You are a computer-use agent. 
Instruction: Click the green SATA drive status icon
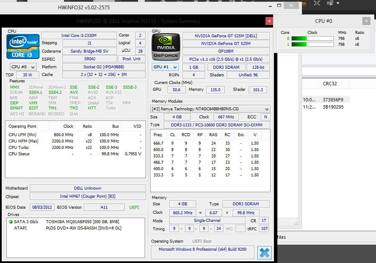coord(11,221)
